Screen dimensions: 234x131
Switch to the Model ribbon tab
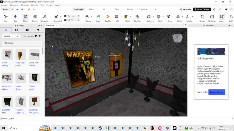pyautogui.click(x=130, y=9)
